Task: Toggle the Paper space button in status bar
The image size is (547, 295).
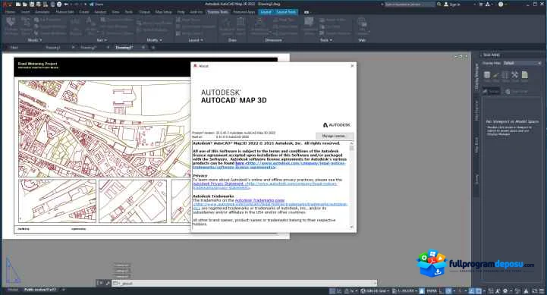Action: [x=432, y=290]
